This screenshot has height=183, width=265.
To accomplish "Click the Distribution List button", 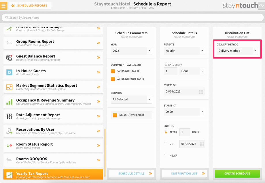I will click(184, 174).
